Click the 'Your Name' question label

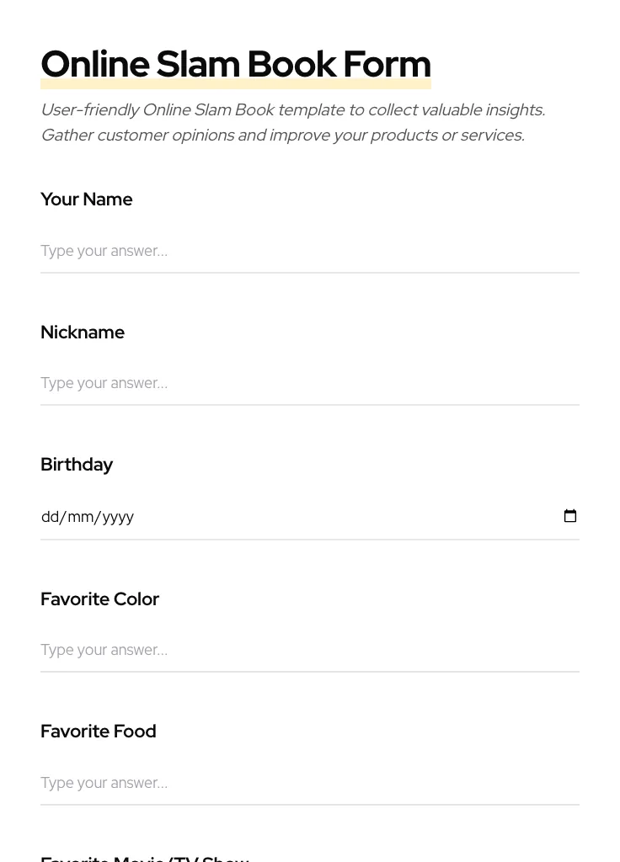(86, 200)
